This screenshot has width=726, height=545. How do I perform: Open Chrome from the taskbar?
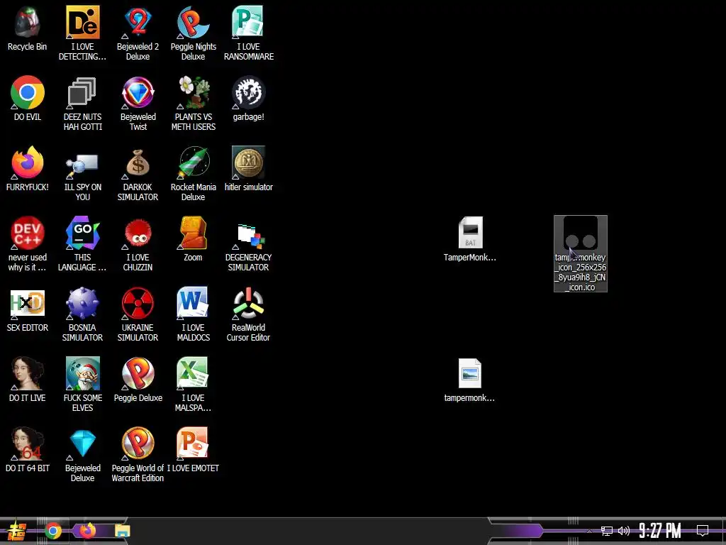pyautogui.click(x=53, y=531)
